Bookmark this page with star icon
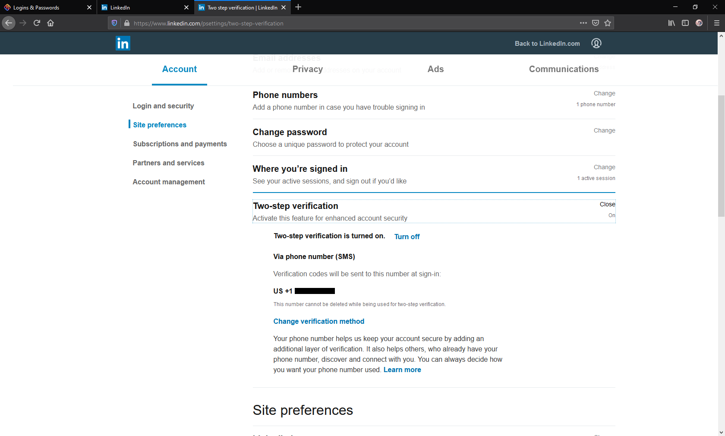The width and height of the screenshot is (725, 436). [x=608, y=23]
